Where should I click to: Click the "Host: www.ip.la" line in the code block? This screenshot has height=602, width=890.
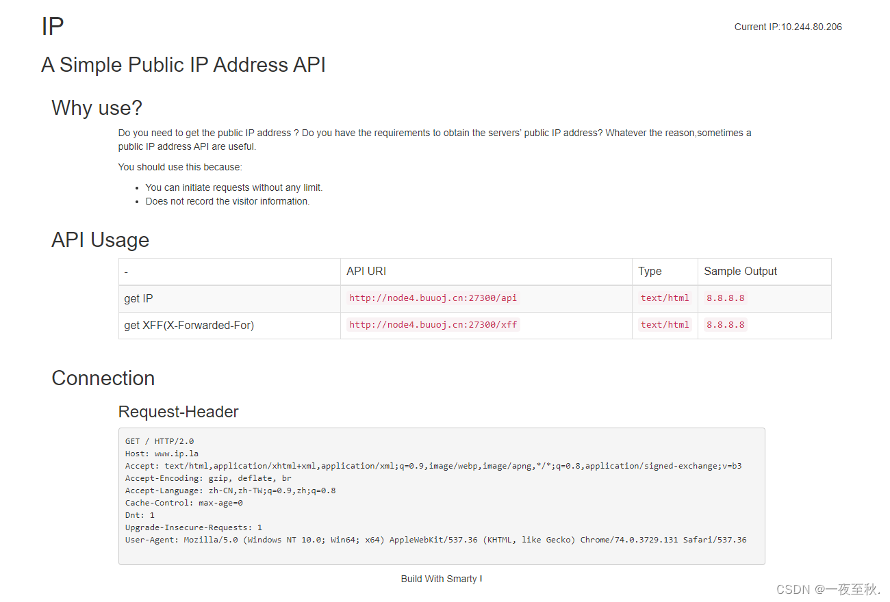[162, 454]
